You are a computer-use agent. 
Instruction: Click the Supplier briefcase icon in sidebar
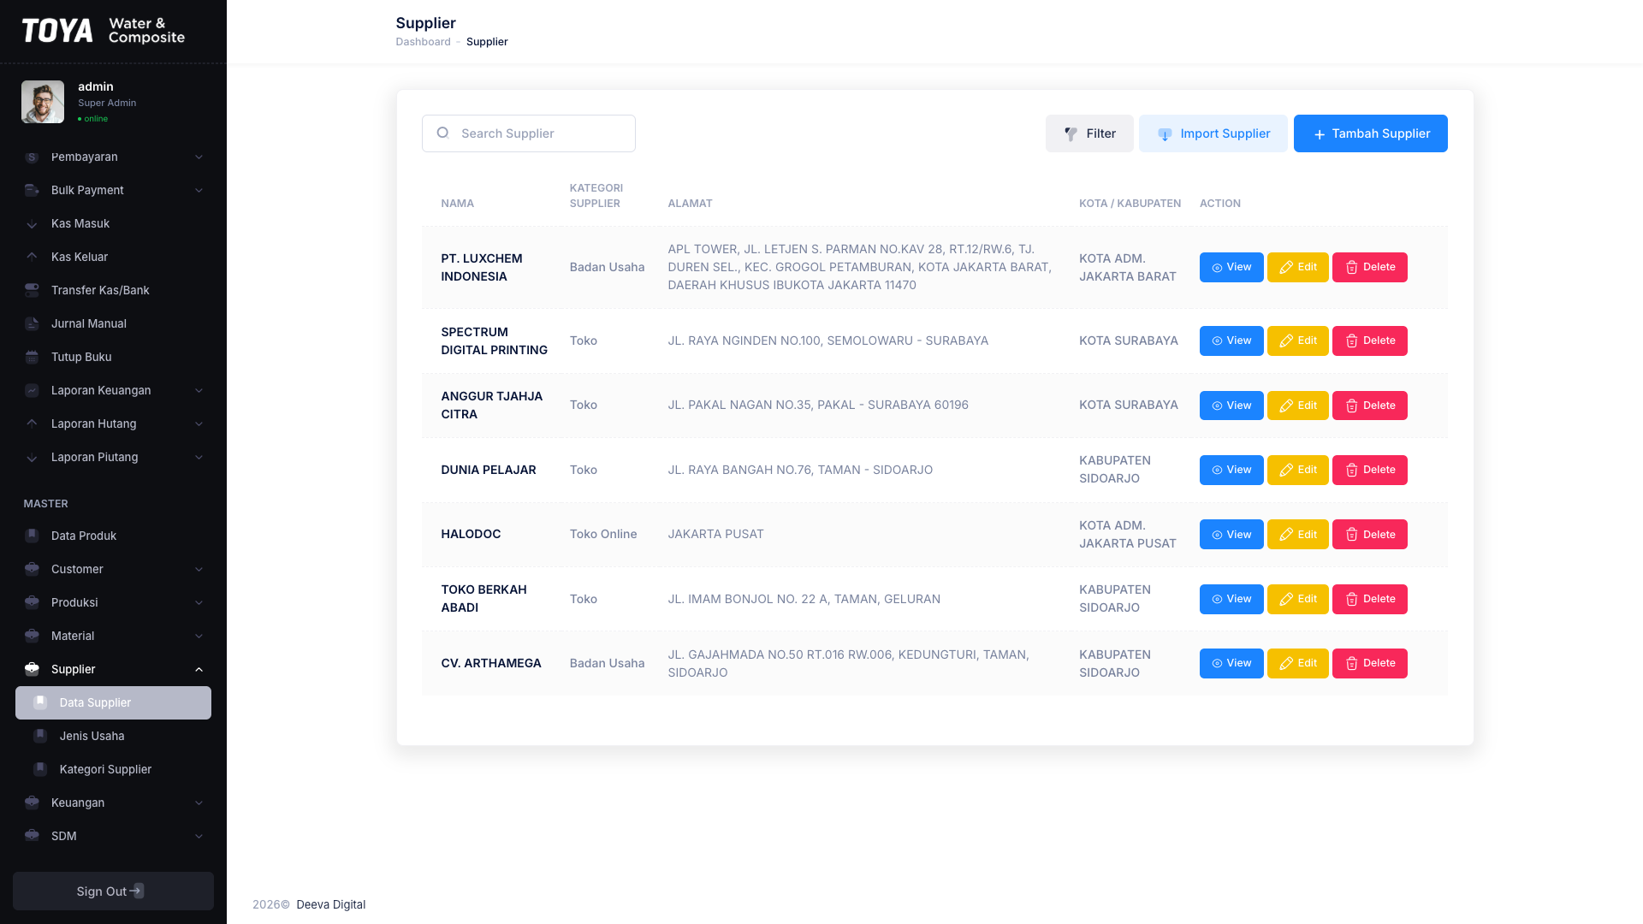click(32, 669)
